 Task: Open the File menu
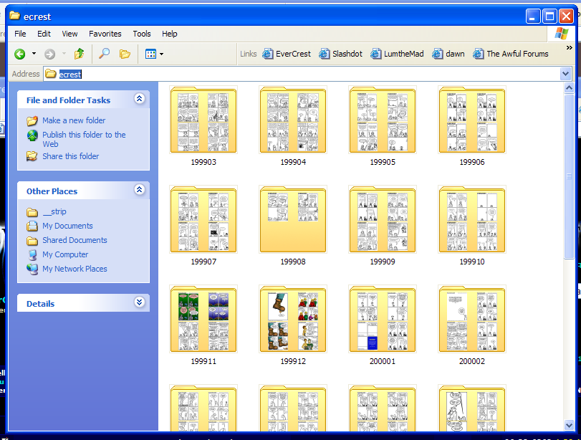[x=20, y=34]
